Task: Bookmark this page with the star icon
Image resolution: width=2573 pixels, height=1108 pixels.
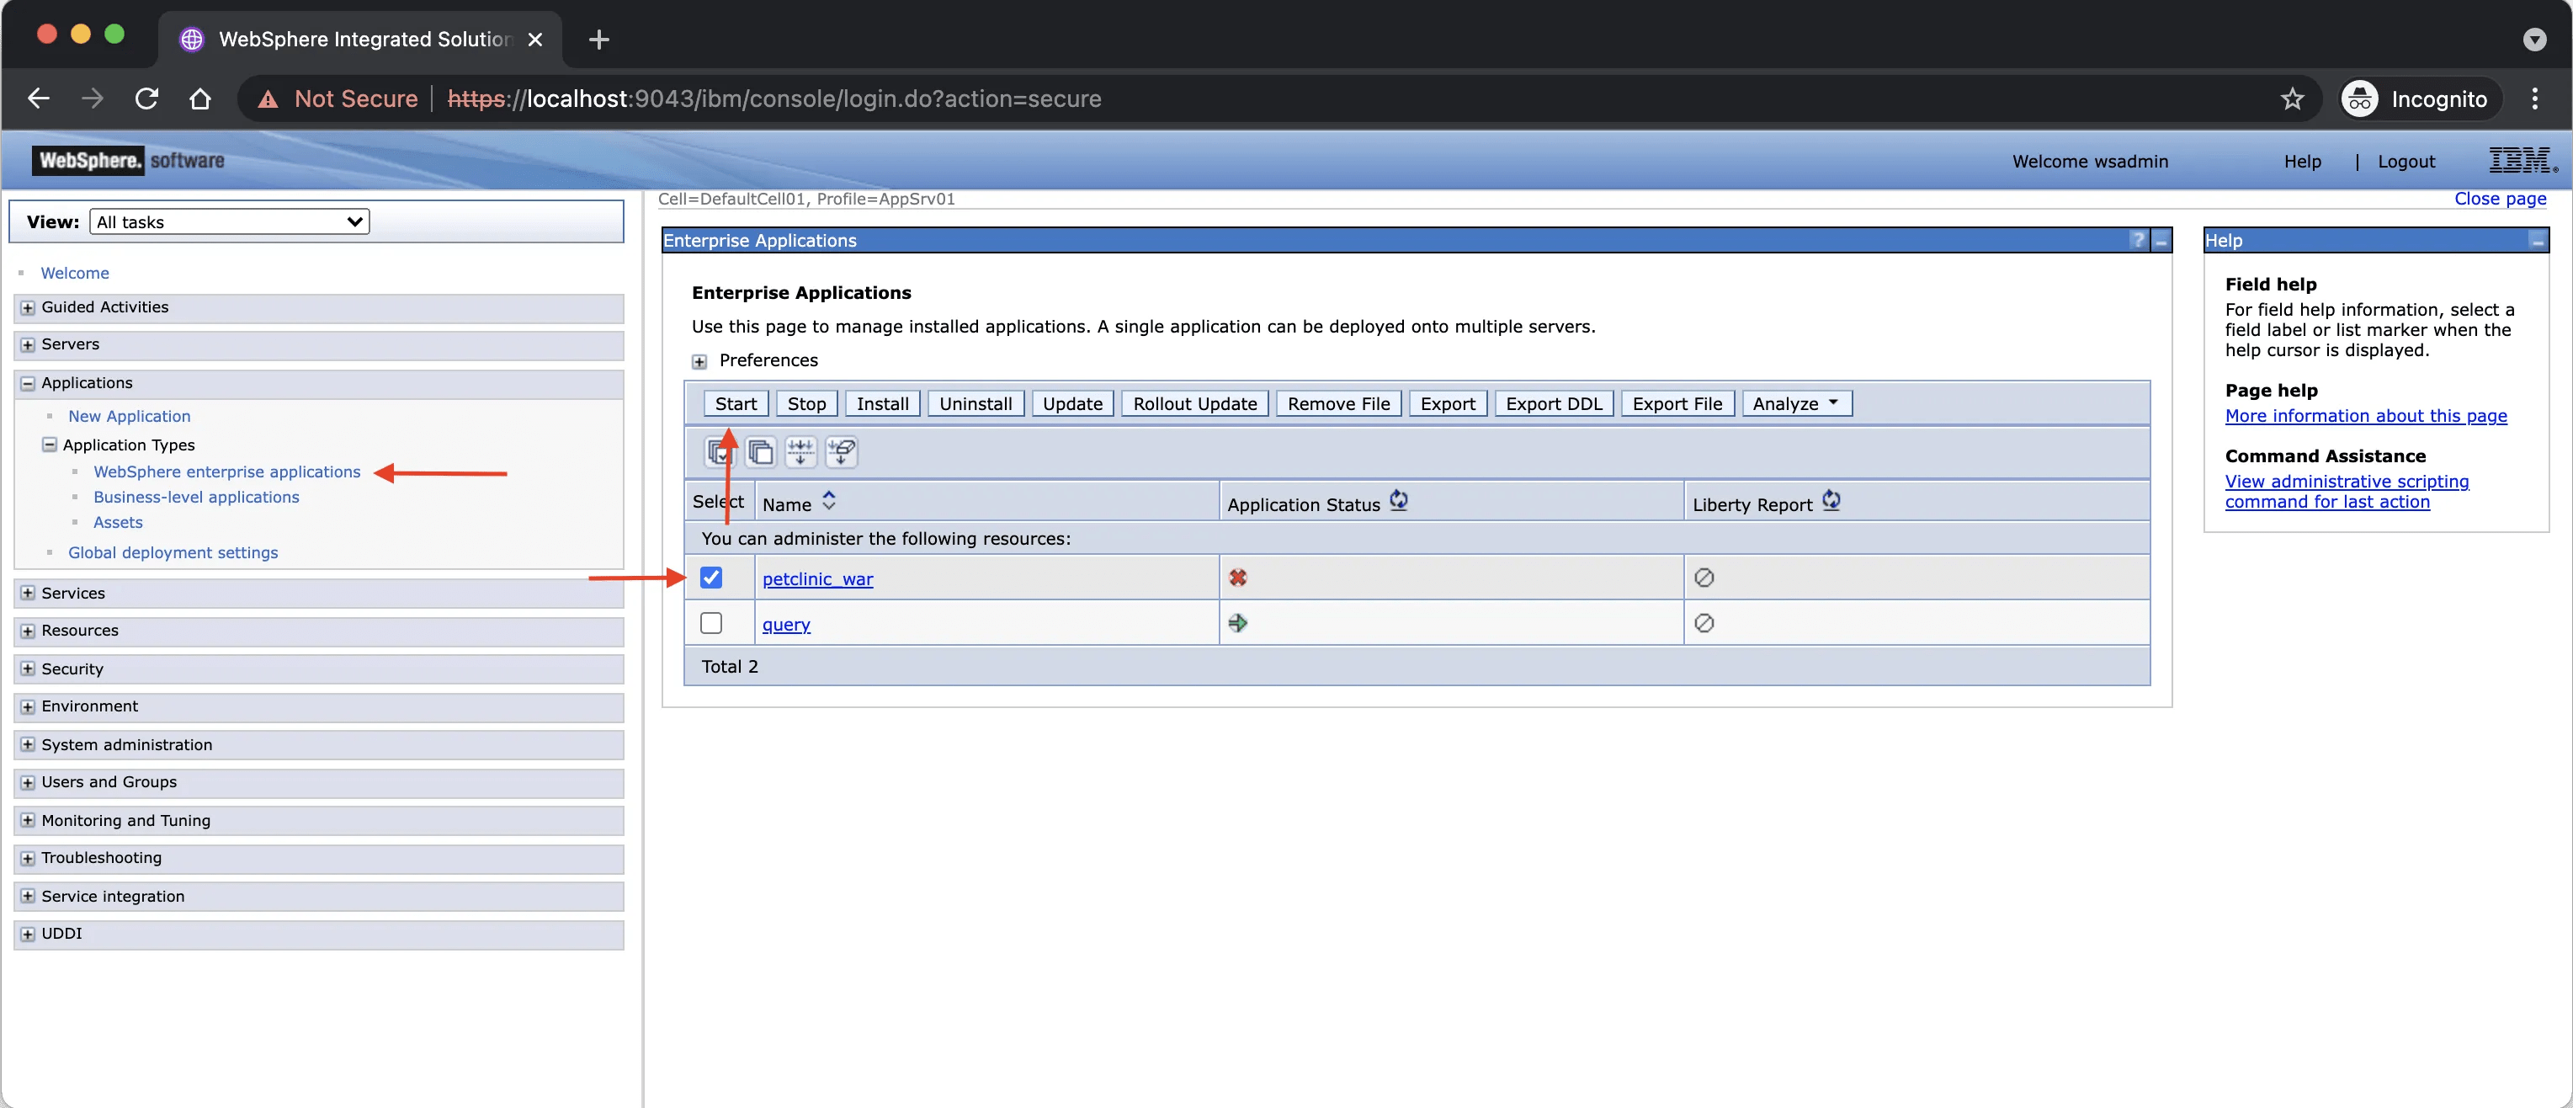Action: [x=2293, y=98]
